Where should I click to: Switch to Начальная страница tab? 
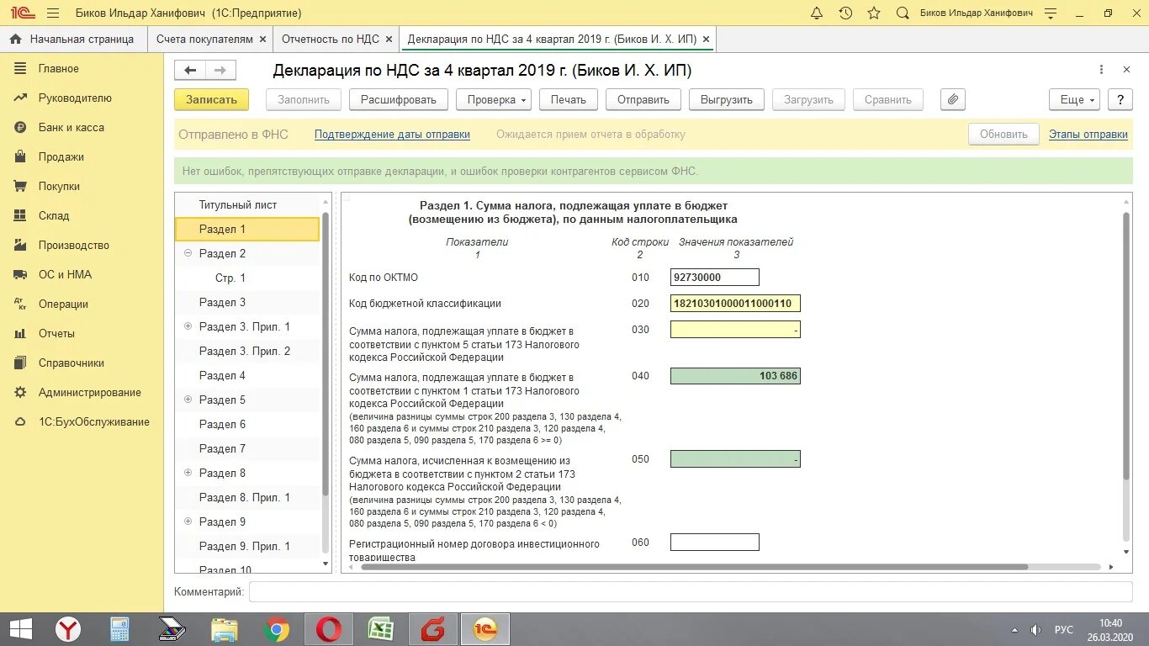(72, 39)
